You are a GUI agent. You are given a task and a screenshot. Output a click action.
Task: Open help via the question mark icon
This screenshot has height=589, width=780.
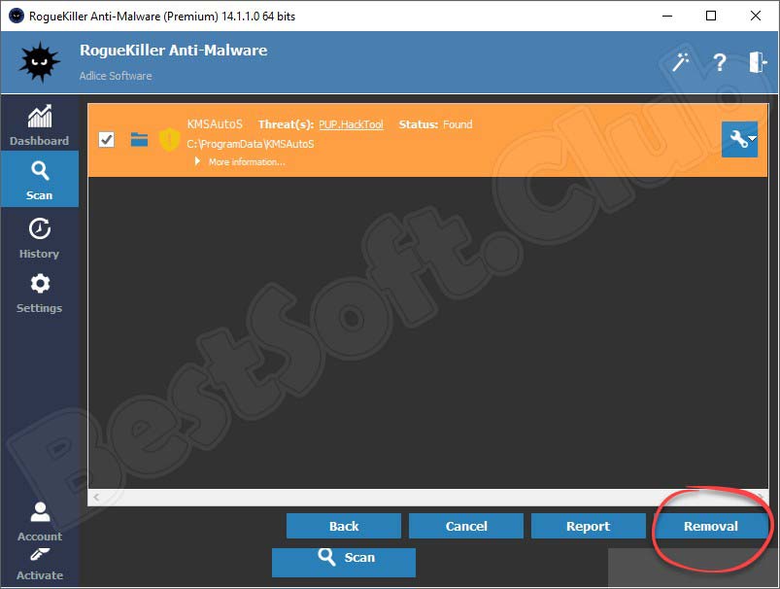[719, 62]
